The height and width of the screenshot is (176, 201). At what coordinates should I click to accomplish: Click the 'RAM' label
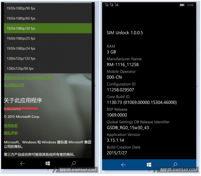coord(111,46)
